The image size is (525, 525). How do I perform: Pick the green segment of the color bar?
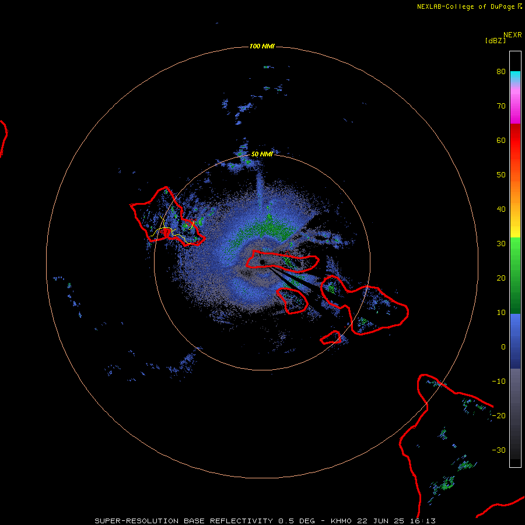[x=515, y=275]
